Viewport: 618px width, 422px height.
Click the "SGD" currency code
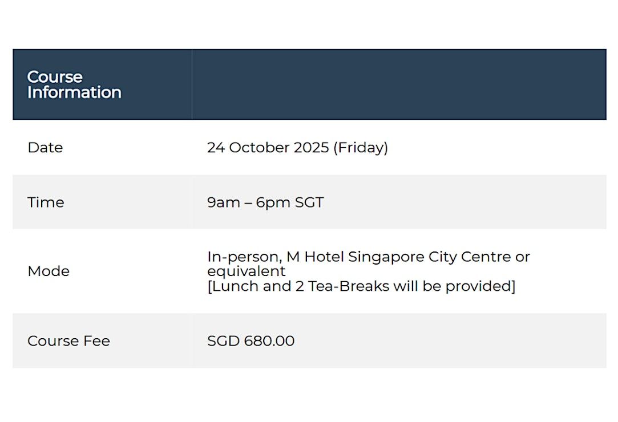coord(224,341)
